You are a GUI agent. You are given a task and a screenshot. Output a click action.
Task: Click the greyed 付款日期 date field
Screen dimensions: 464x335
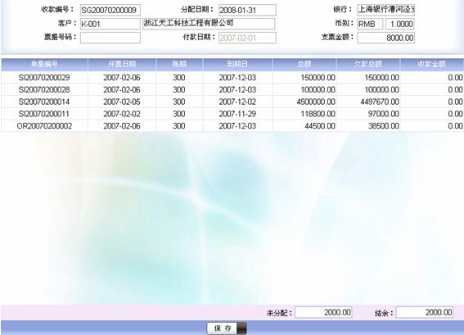(x=247, y=38)
